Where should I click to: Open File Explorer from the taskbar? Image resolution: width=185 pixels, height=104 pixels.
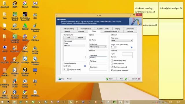14,102
